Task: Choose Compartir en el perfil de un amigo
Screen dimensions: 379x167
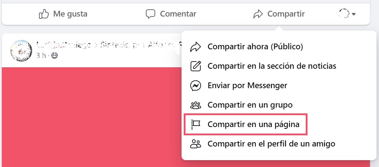Action: (x=271, y=144)
